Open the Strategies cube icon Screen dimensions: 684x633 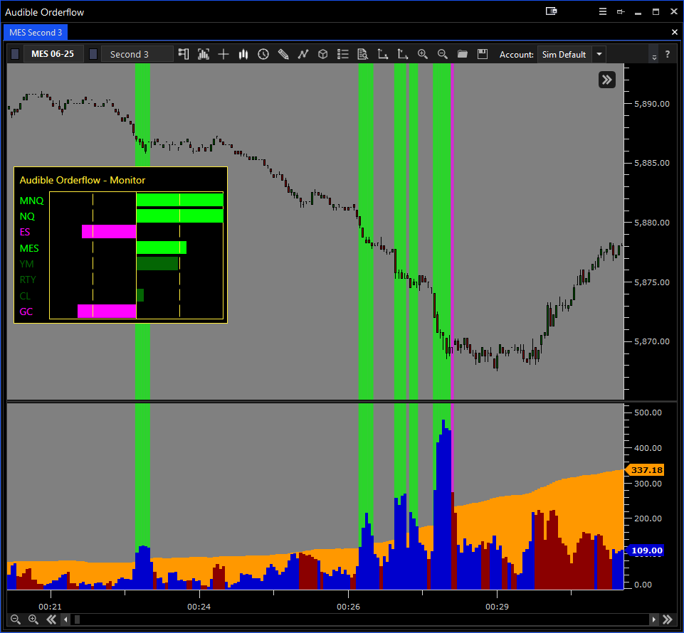click(x=323, y=54)
